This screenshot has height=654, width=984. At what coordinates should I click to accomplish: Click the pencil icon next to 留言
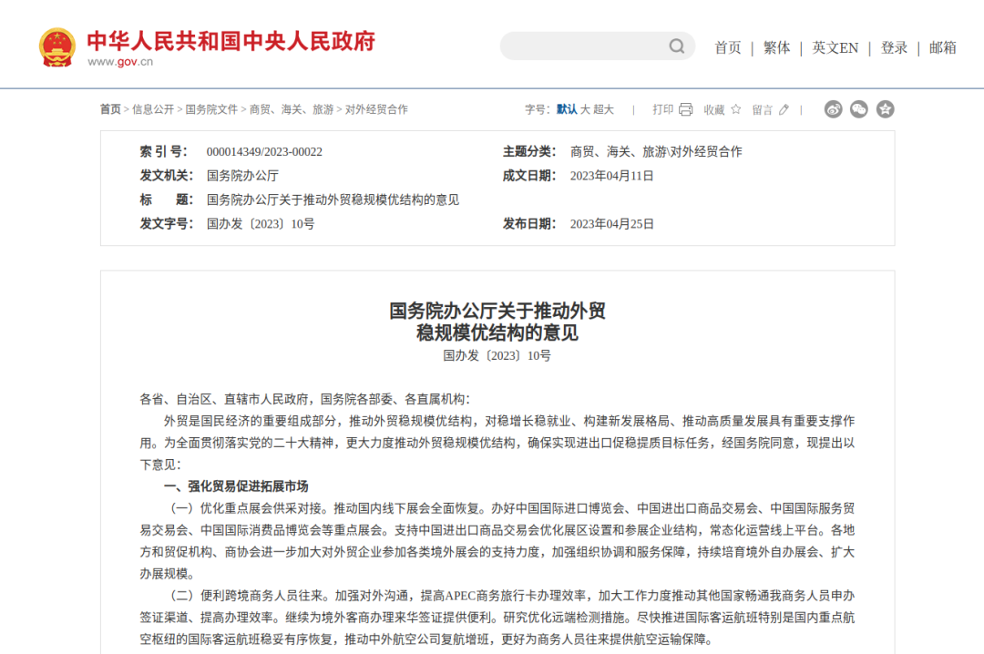point(784,109)
